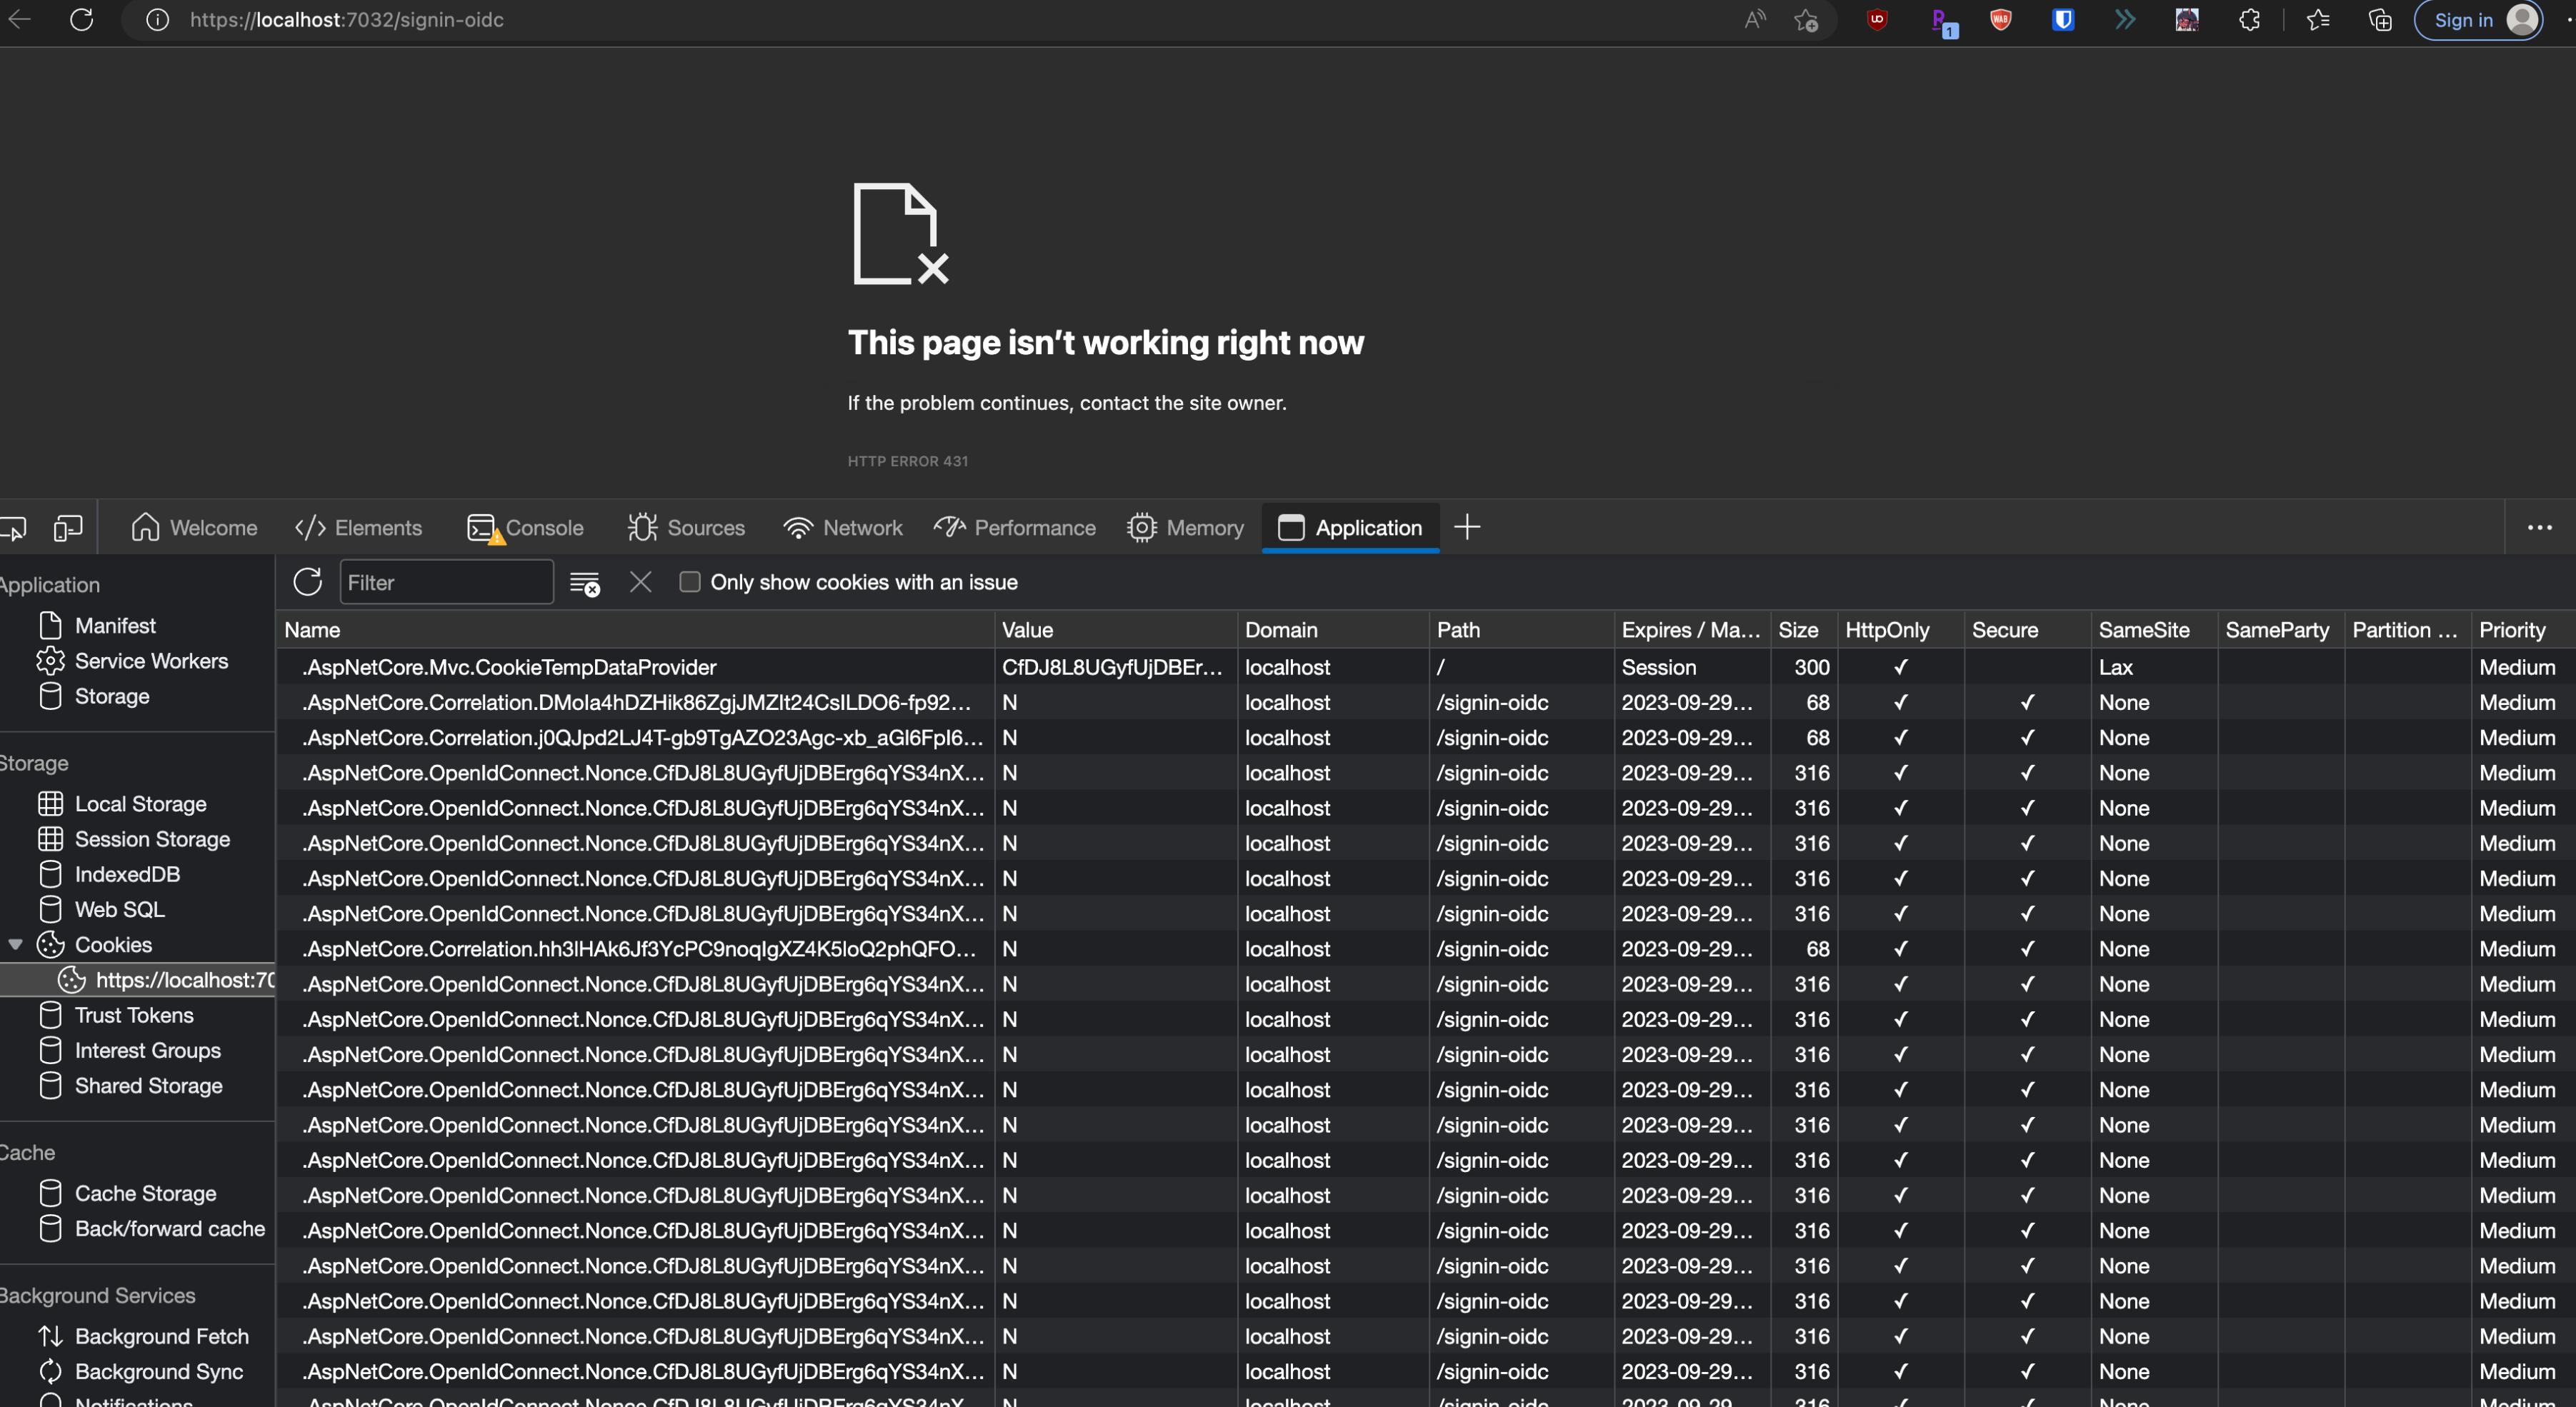This screenshot has height=1407, width=2576.
Task: Toggle the device emulation icon
Action: click(68, 528)
